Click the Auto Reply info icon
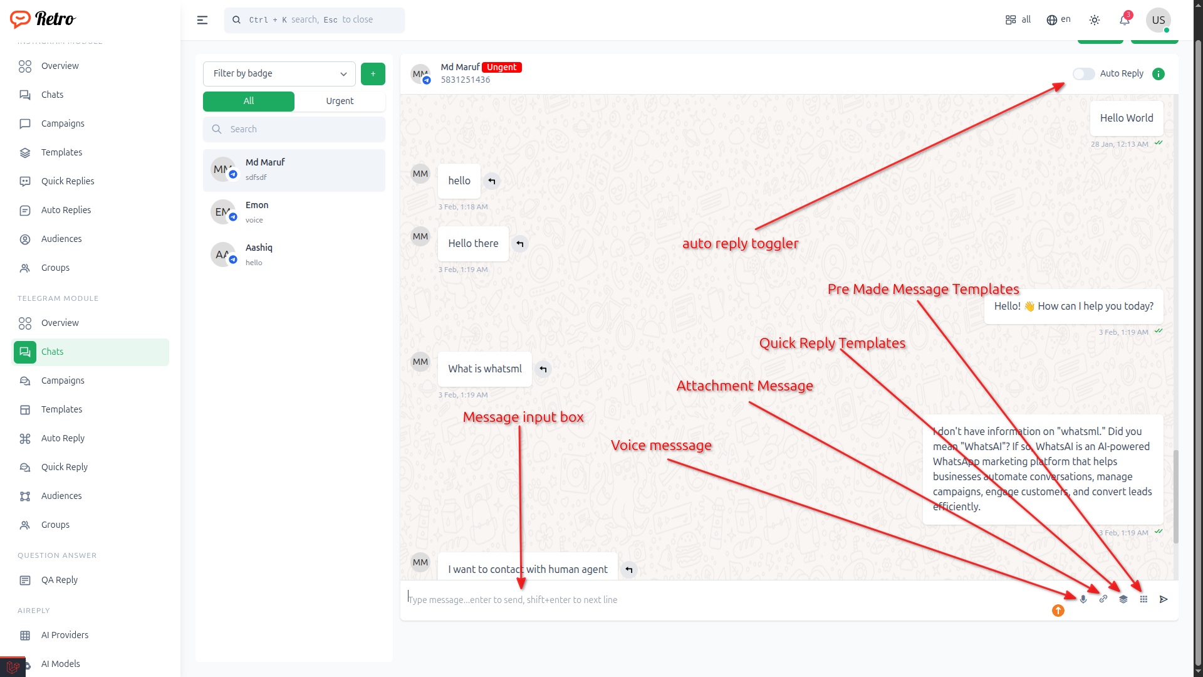This screenshot has width=1203, height=677. (1159, 74)
